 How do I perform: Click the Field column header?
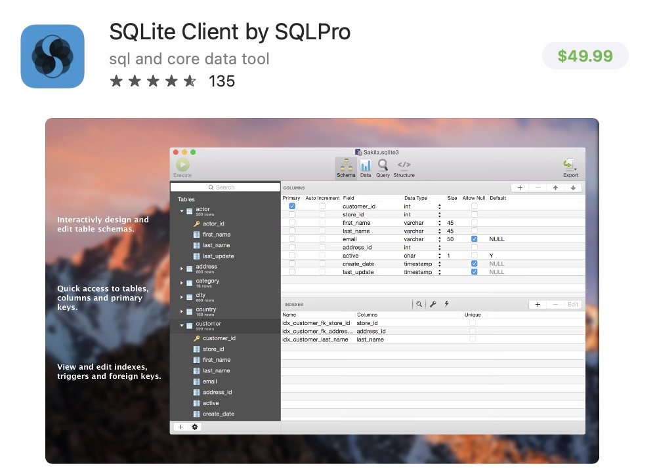point(349,198)
